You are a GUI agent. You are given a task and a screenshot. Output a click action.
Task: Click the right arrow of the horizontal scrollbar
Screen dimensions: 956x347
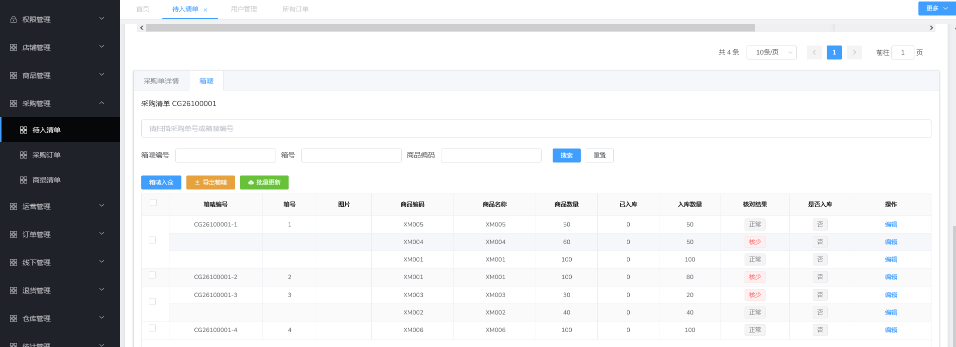931,28
